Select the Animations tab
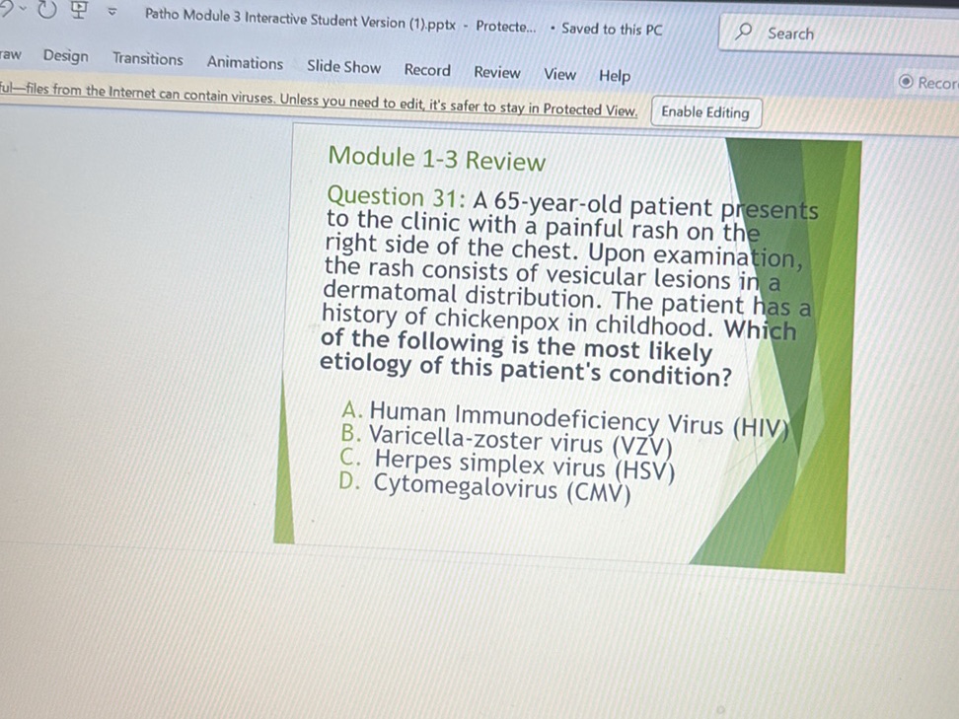 245,63
